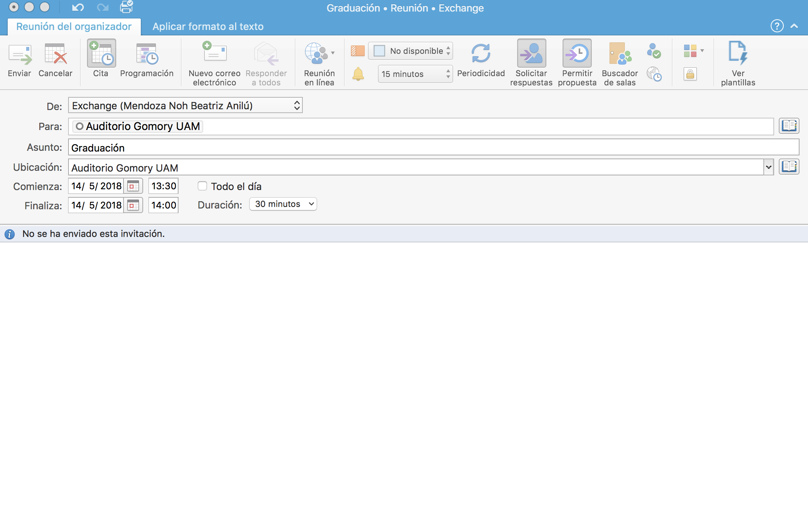Open the Comienza date calendar picker

pyautogui.click(x=133, y=186)
